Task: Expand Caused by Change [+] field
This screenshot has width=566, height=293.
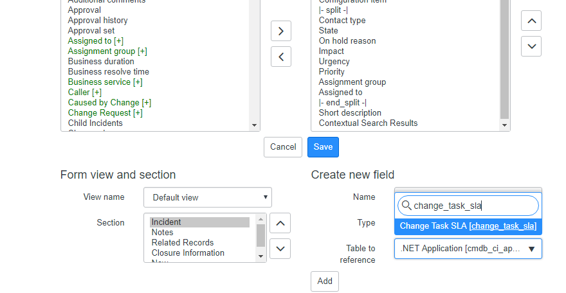Action: click(110, 103)
